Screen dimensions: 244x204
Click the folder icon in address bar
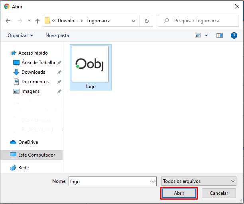[x=47, y=21]
